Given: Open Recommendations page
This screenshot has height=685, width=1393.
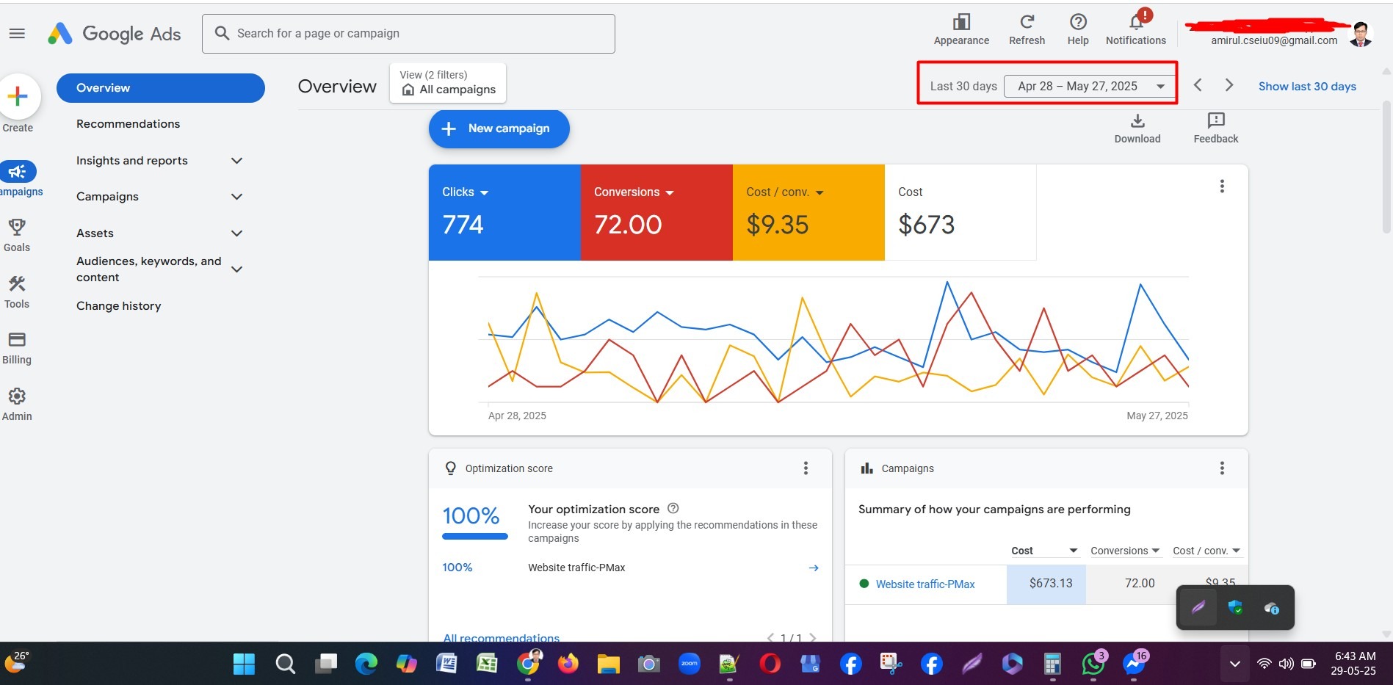Looking at the screenshot, I should pos(128,124).
